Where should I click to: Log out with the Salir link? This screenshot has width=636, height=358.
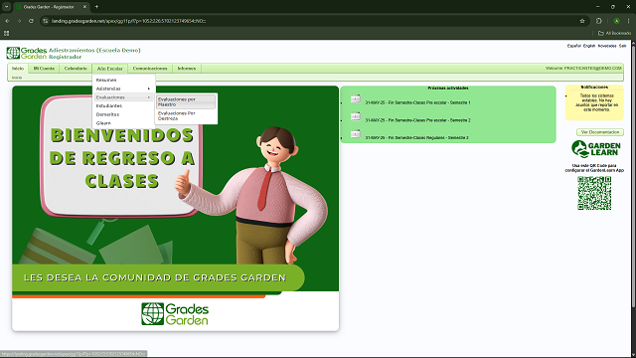pyautogui.click(x=623, y=46)
